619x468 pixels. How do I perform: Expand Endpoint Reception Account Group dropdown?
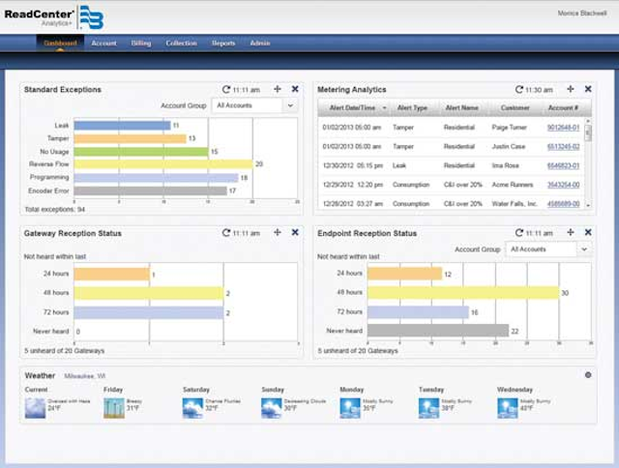584,249
